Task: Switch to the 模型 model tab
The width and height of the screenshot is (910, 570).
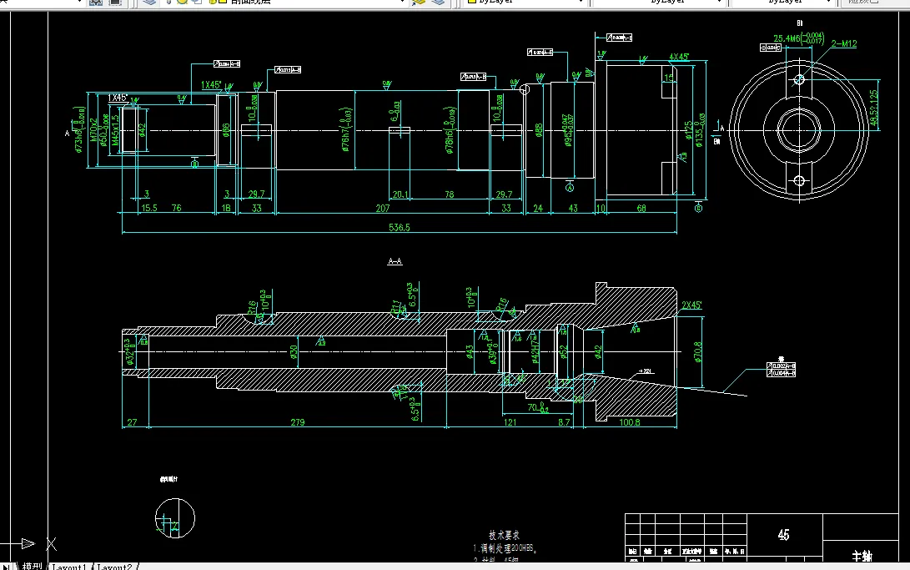Action: (x=32, y=566)
